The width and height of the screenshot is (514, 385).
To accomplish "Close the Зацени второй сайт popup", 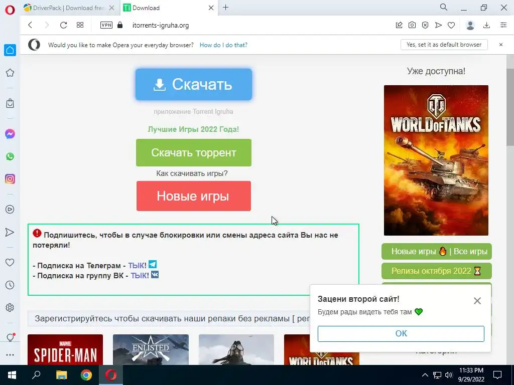I will point(477,301).
